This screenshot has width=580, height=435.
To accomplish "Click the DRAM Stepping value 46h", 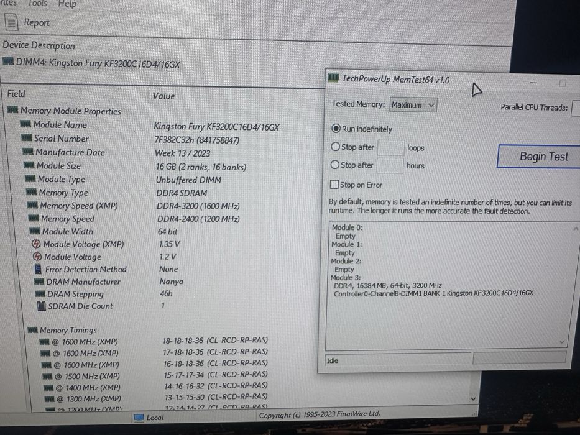I will click(166, 293).
